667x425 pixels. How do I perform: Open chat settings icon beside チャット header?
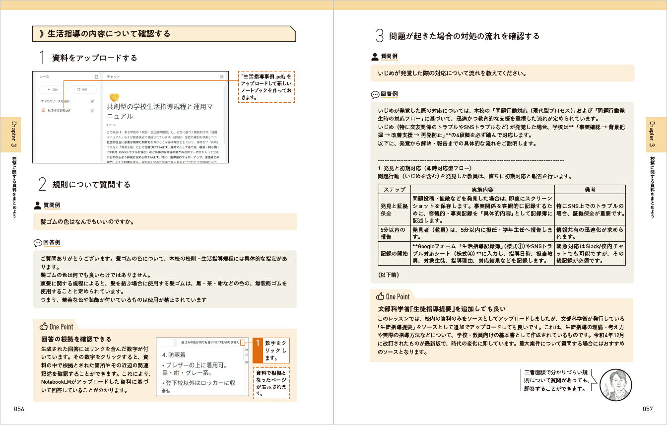(x=222, y=77)
